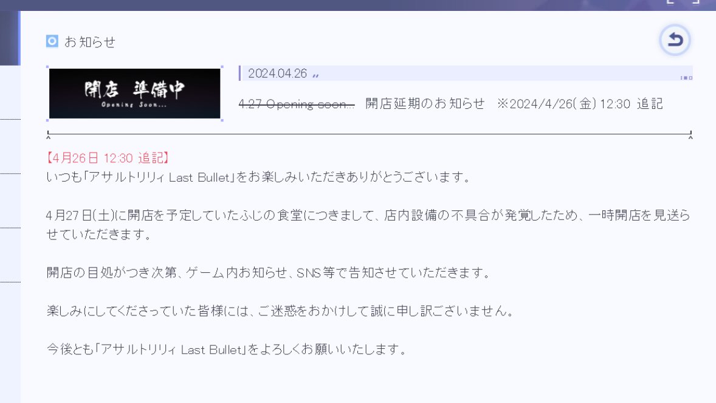Click the 2024.04.26 date text
716x403 pixels.
(x=277, y=74)
